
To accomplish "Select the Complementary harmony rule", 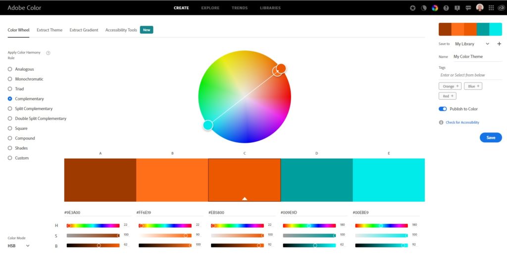I will click(26, 99).
